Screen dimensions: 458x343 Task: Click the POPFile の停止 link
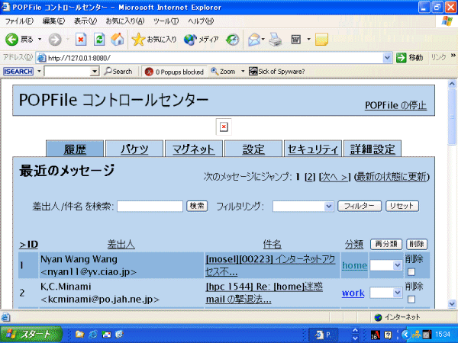(395, 105)
